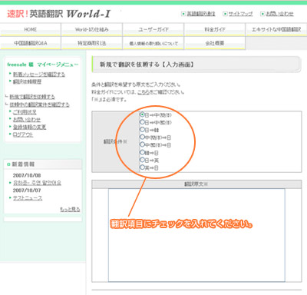
Task: Choose the 日→韓 translation option
Action: tap(142, 130)
